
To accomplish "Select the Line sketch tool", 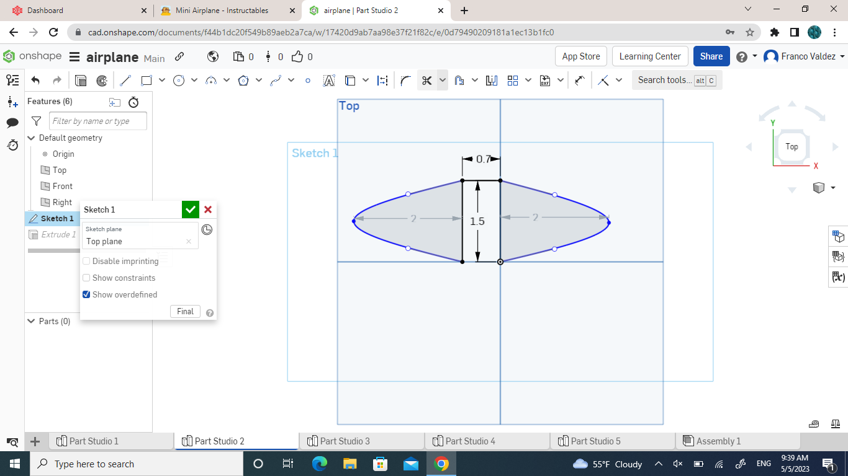I will click(125, 80).
